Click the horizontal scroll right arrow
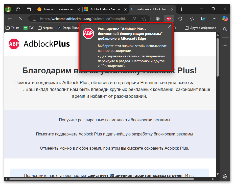Viewport: 234px width, 185px height. coord(213,179)
